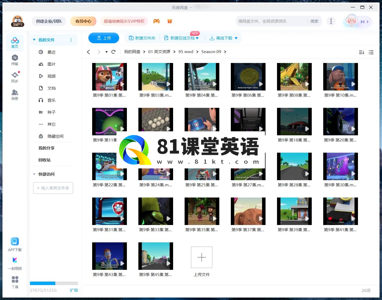Open the 消息 messages icon
Image resolution: width=382 pixels, height=300 pixels.
click(x=15, y=95)
